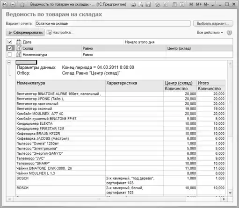Click the Дата row icon
Viewport: 239px width, 208px height.
19,42
